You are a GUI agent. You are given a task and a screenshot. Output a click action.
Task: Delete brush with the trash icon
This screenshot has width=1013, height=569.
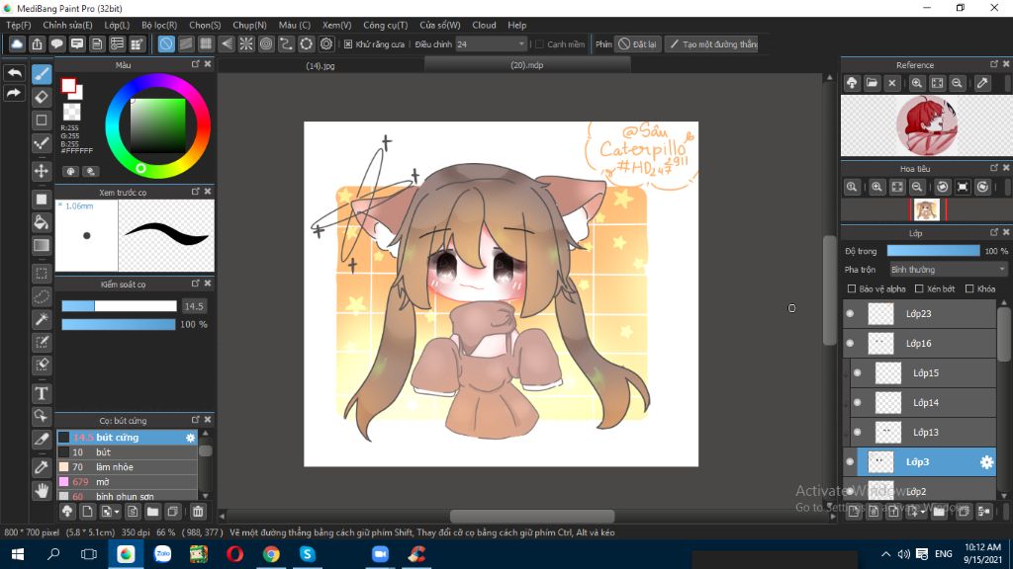(198, 512)
